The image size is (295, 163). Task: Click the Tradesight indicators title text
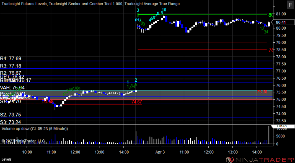(x=90, y=4)
